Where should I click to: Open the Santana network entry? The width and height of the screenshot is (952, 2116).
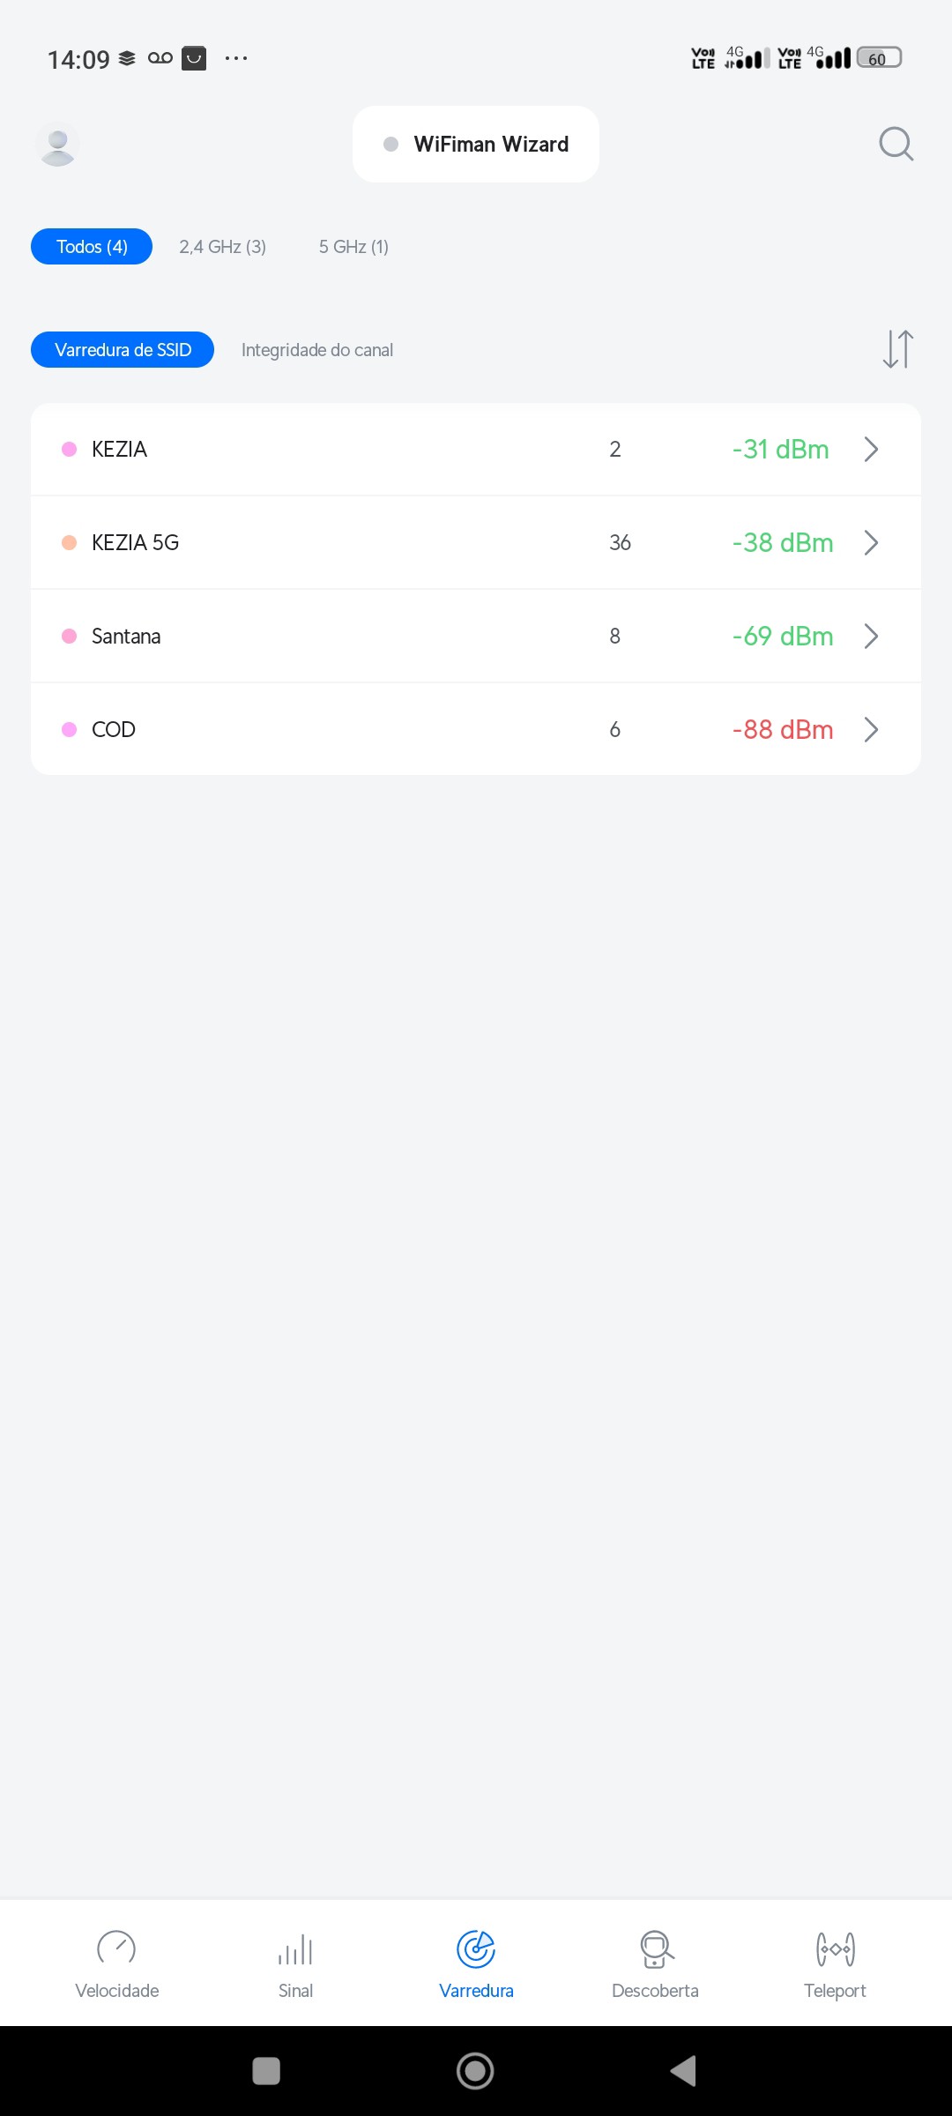coord(126,637)
